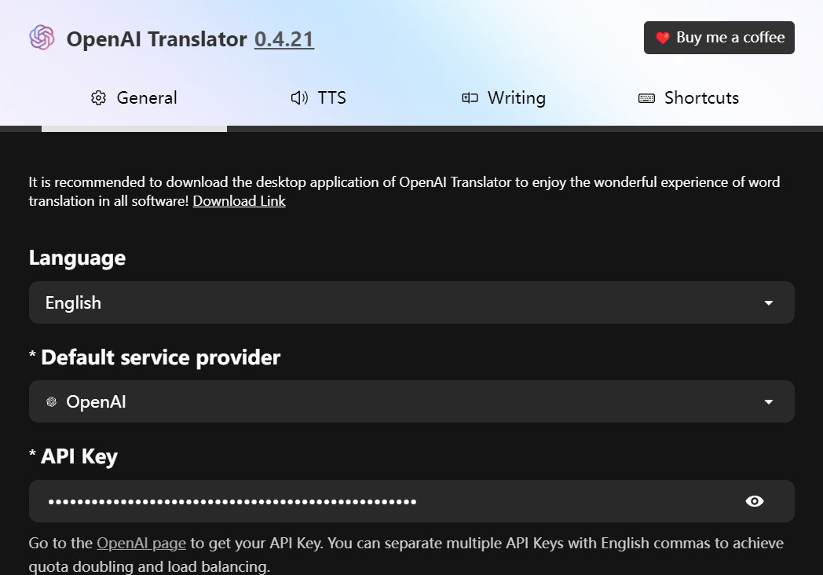Open the Shortcuts tab
Screen dimensions: 823x575
click(689, 97)
